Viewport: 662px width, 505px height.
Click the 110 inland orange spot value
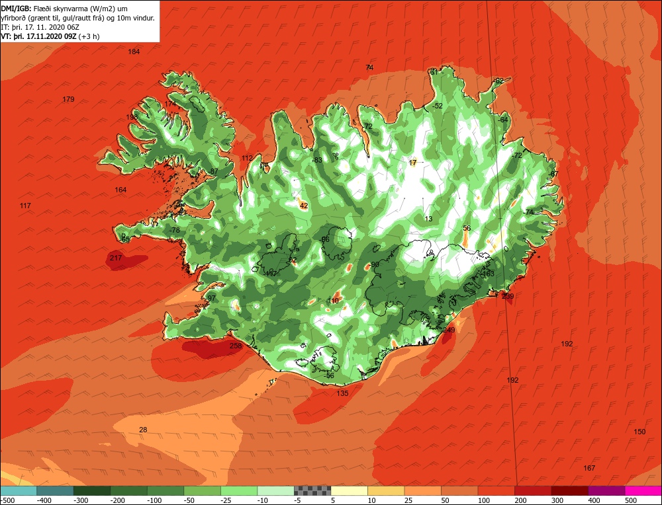pyautogui.click(x=334, y=301)
